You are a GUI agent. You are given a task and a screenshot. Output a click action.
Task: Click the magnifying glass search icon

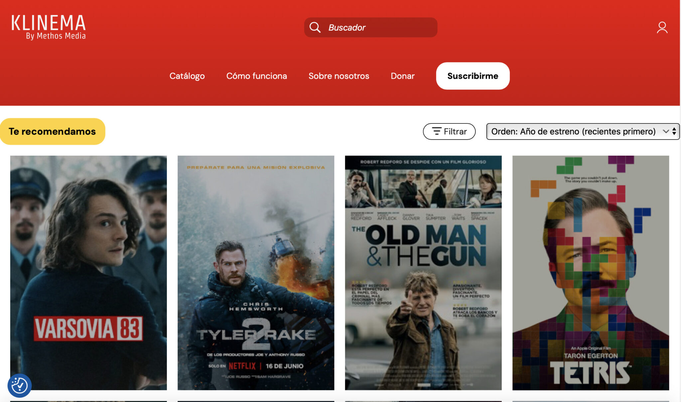pos(315,27)
